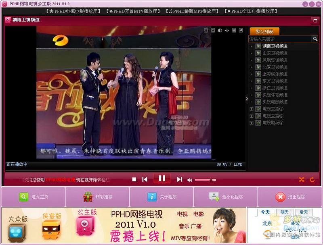Open 精彩推荐 recommendations

(x=98, y=197)
